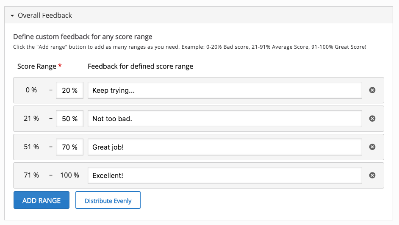Viewport: 399px width, 225px height.
Task: Edit the 20 % upper score field
Action: (x=69, y=90)
